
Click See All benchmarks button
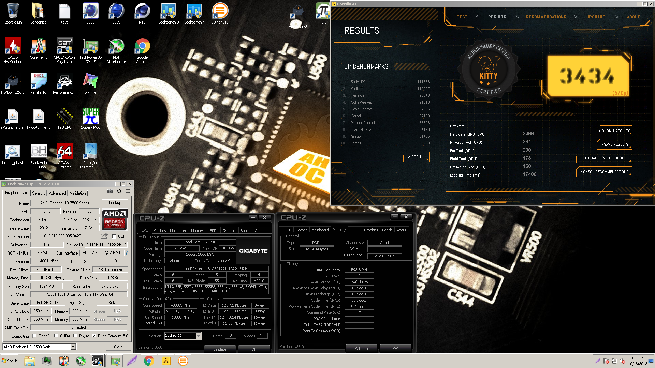[x=416, y=157]
